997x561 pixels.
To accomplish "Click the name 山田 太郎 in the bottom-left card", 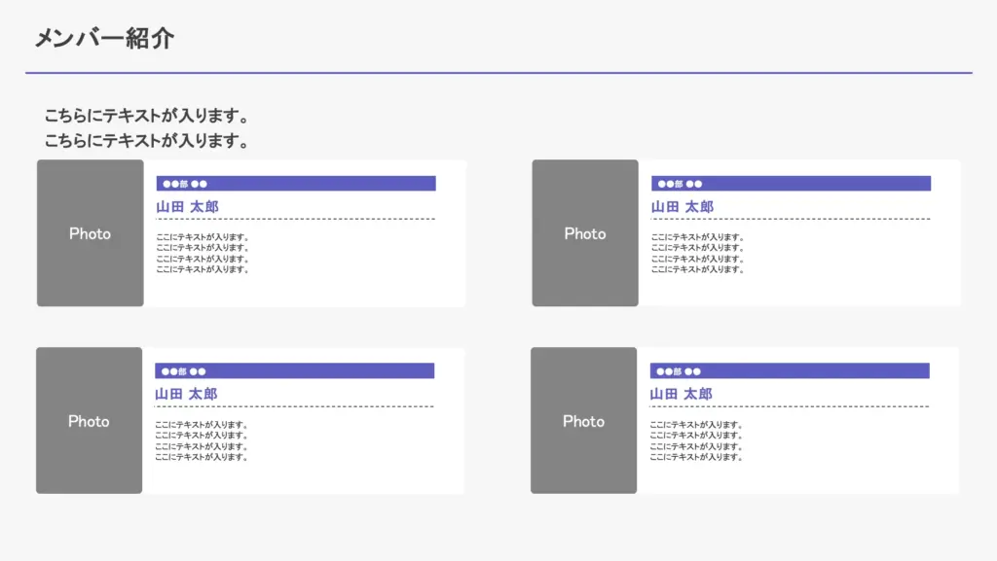I will tap(186, 394).
